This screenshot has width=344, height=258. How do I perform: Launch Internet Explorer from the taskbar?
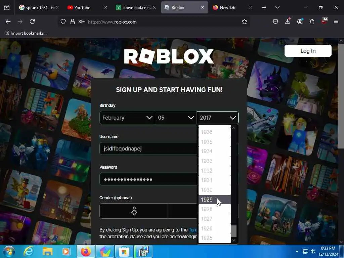[x=28, y=252]
